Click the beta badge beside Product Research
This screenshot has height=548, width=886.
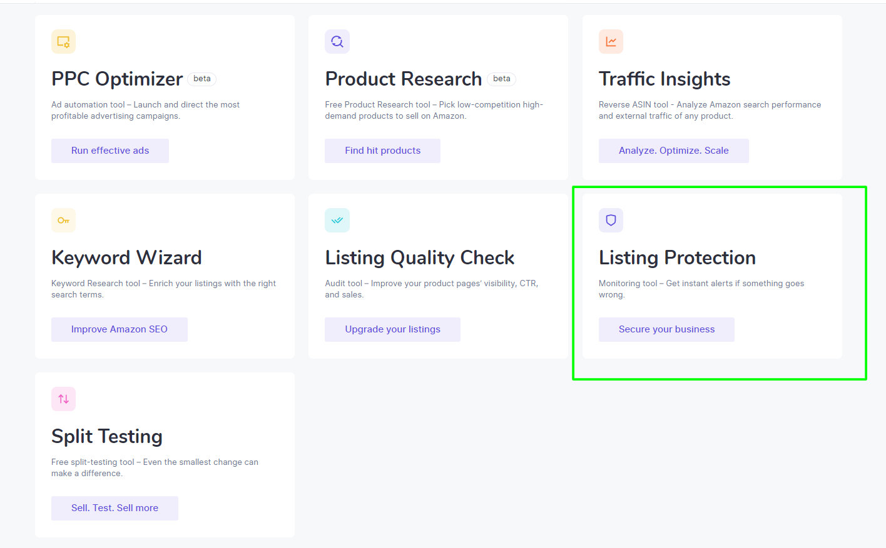pyautogui.click(x=501, y=79)
